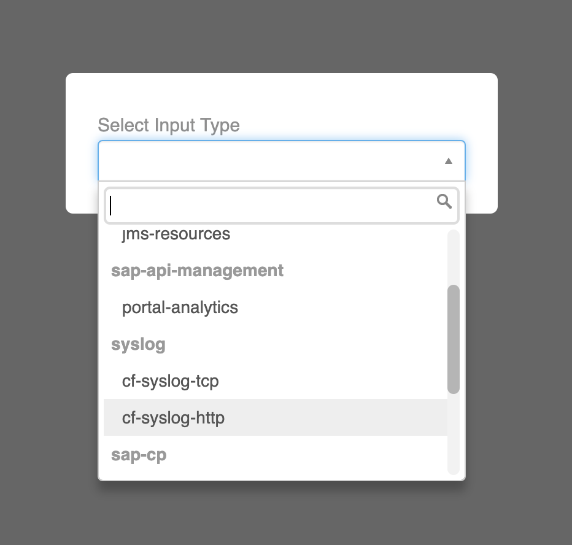Image resolution: width=572 pixels, height=545 pixels.
Task: Click scrollbar track below the thumb
Action: (x=454, y=433)
